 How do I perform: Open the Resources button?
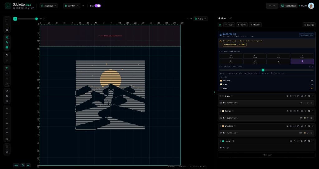pos(288,6)
